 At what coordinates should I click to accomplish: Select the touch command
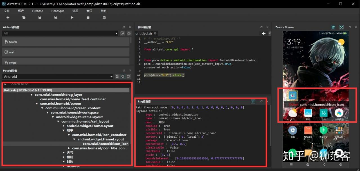pos(66,42)
